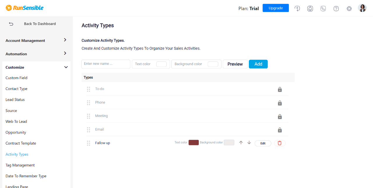Click the Phone type name
This screenshot has height=188, width=373.
pyautogui.click(x=100, y=102)
